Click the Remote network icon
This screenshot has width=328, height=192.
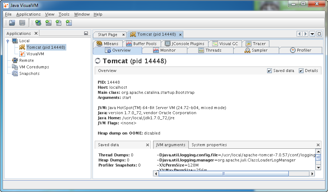[x=15, y=60]
